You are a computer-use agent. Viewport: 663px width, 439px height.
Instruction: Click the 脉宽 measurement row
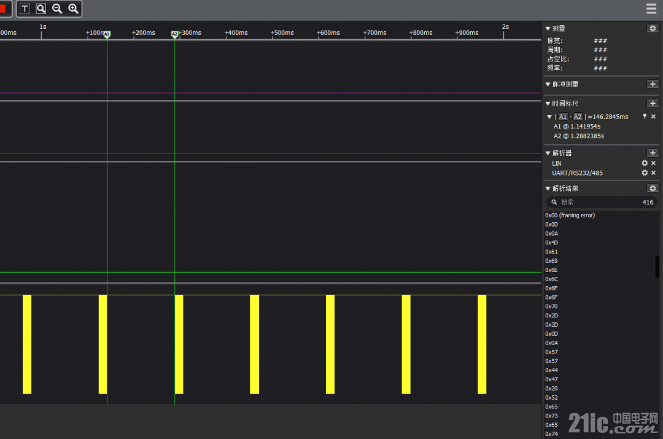(x=577, y=41)
